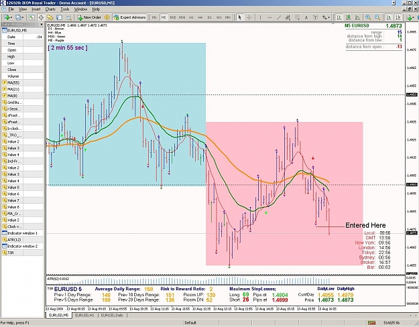Toggle chart auto scroll
Image resolution: width=419 pixels, height=327 pixels.
[x=389, y=17]
